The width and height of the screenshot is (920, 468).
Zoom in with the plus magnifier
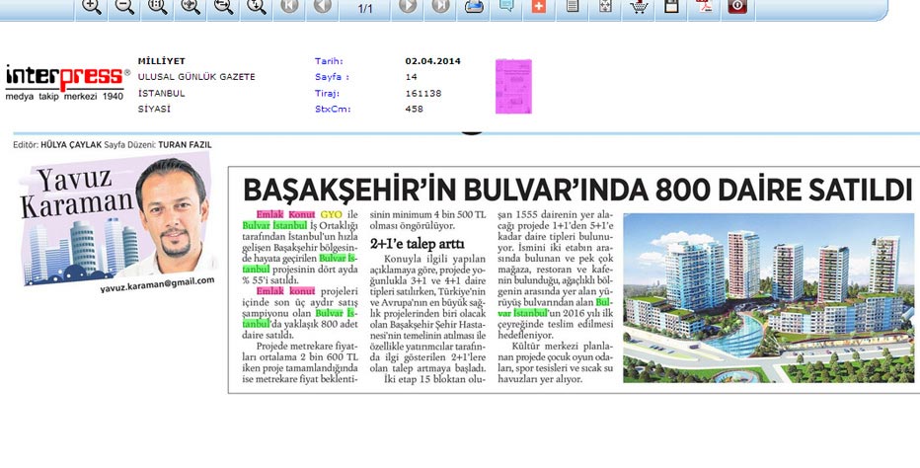point(91,6)
